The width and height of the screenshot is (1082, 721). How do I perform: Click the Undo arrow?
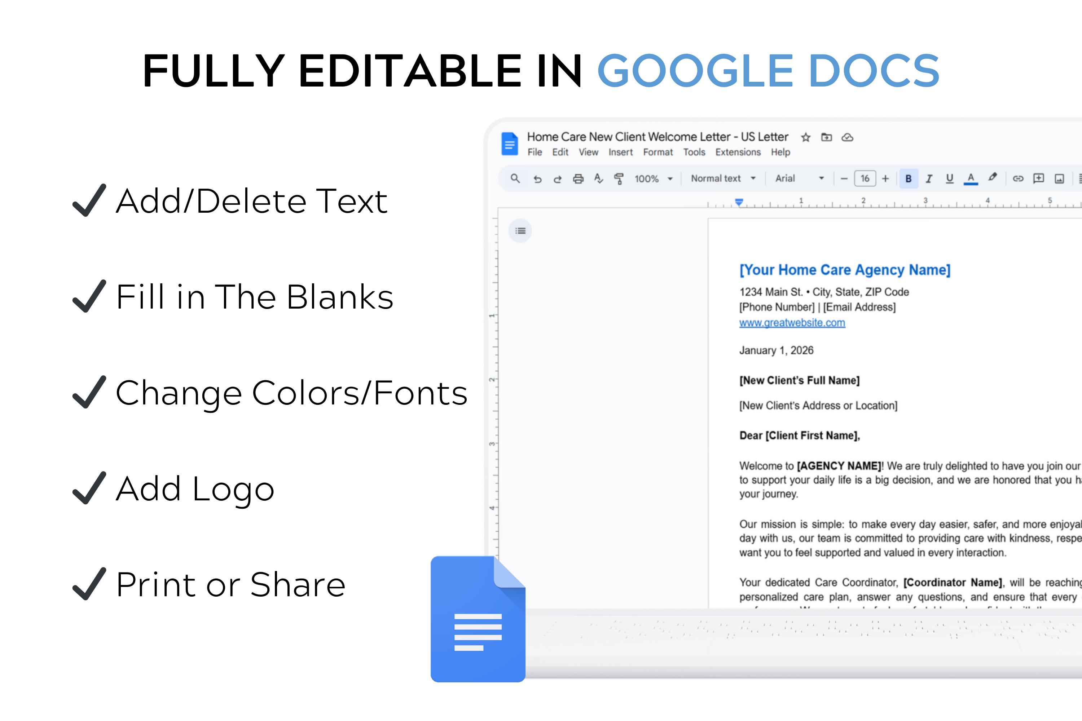537,179
